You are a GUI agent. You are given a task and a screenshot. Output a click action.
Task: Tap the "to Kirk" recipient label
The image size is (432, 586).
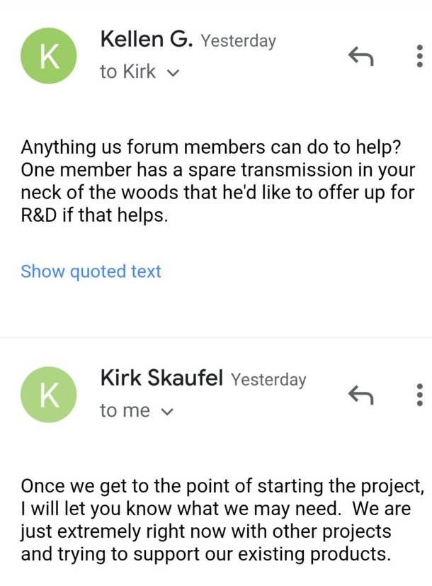(x=127, y=72)
